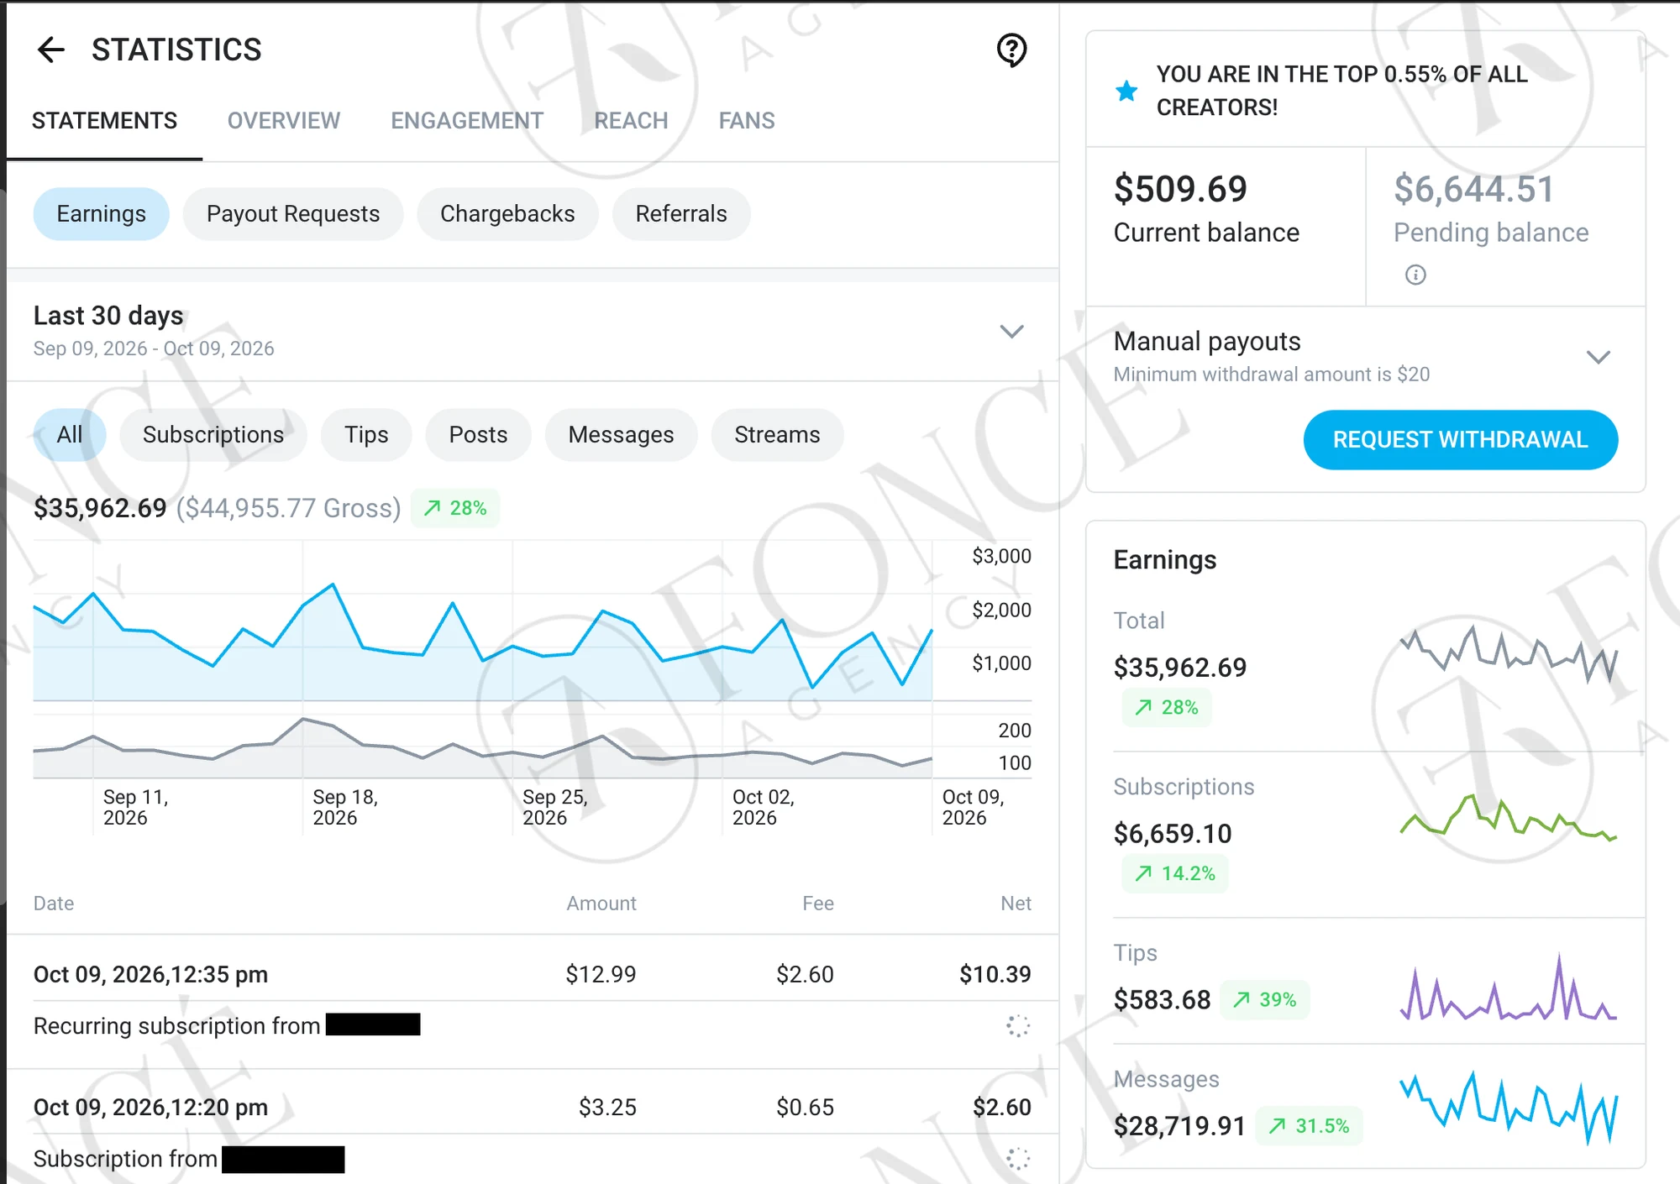Filter earnings by Streams
The height and width of the screenshot is (1184, 1680).
click(777, 435)
